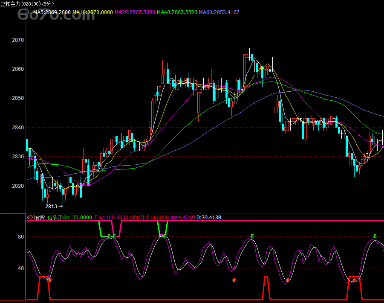This screenshot has width=384, height=303.
Task: Select the isolated orange arrow below the KDJ lines
Action: point(234,280)
